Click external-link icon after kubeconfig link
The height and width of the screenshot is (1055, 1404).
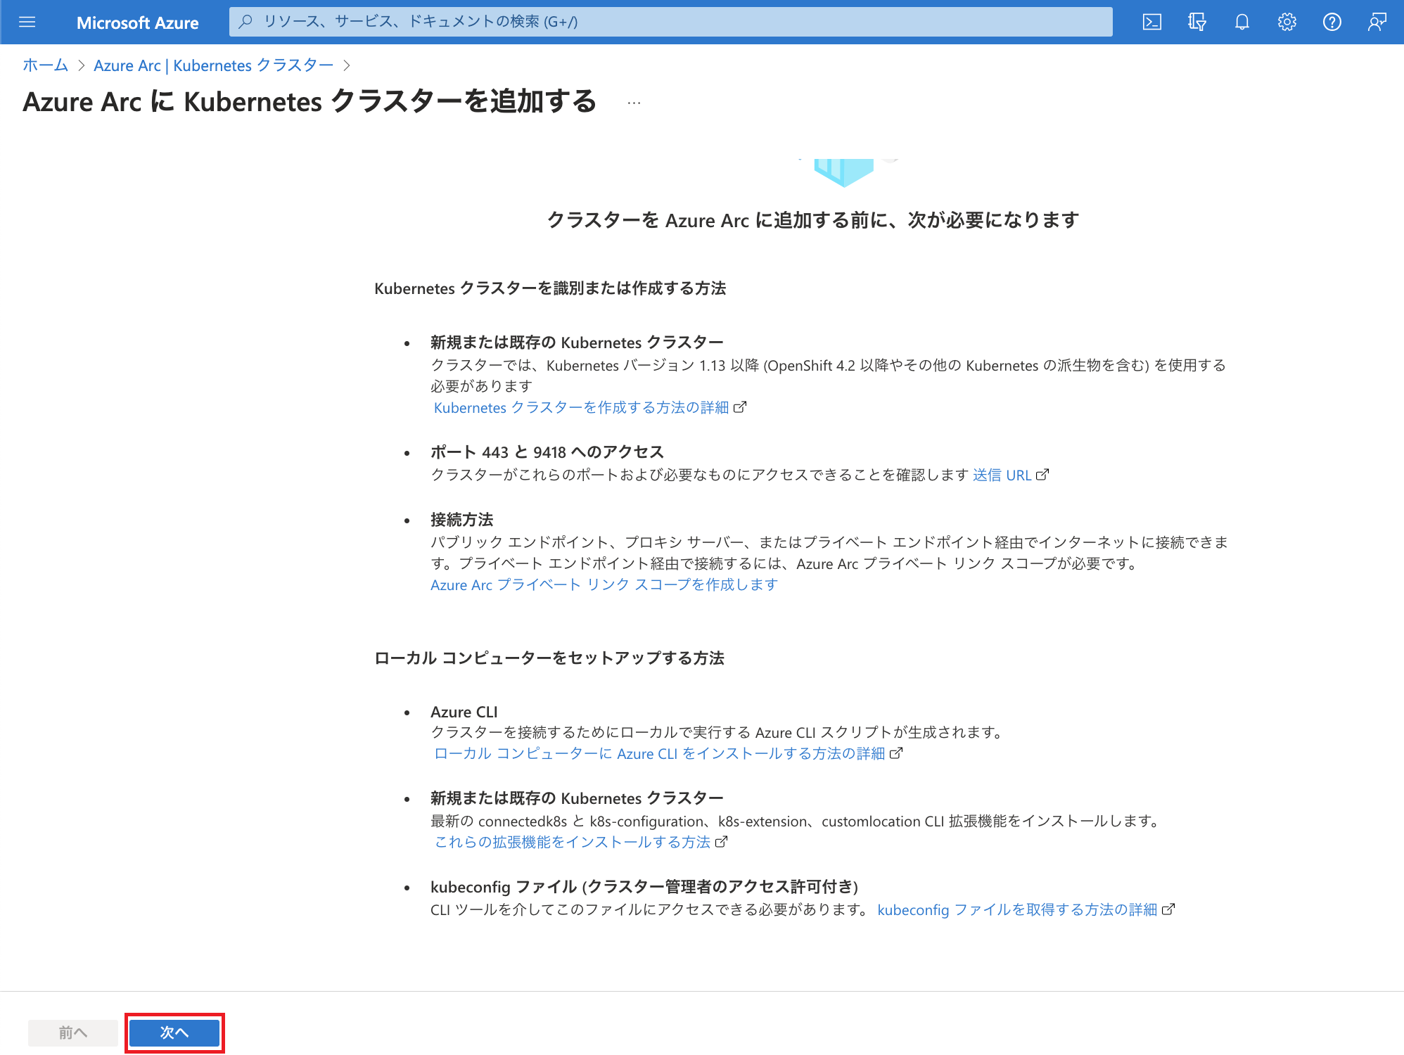click(x=1168, y=909)
